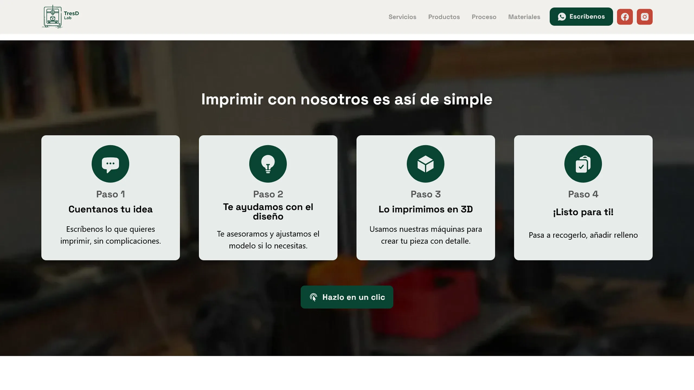
Task: Click the WhatsApp icon in Escríbenos button
Action: pos(562,17)
